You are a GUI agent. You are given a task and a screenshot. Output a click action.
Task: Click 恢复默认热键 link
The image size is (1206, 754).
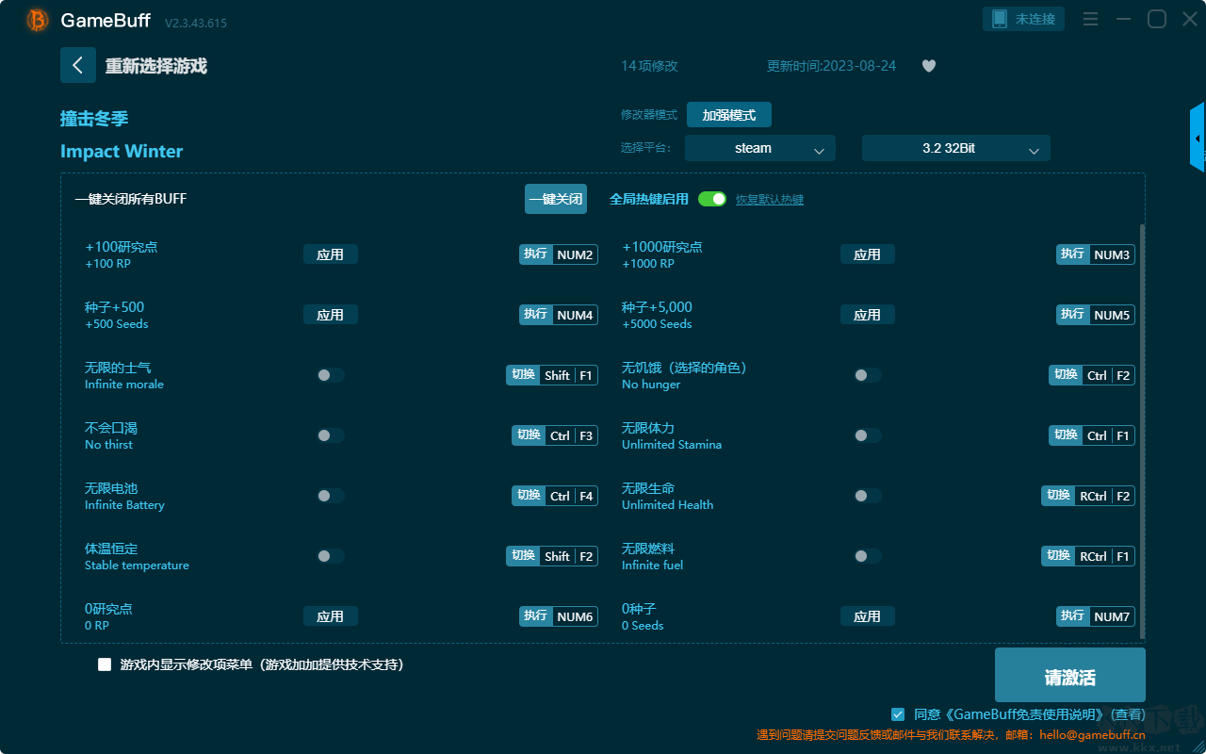770,200
